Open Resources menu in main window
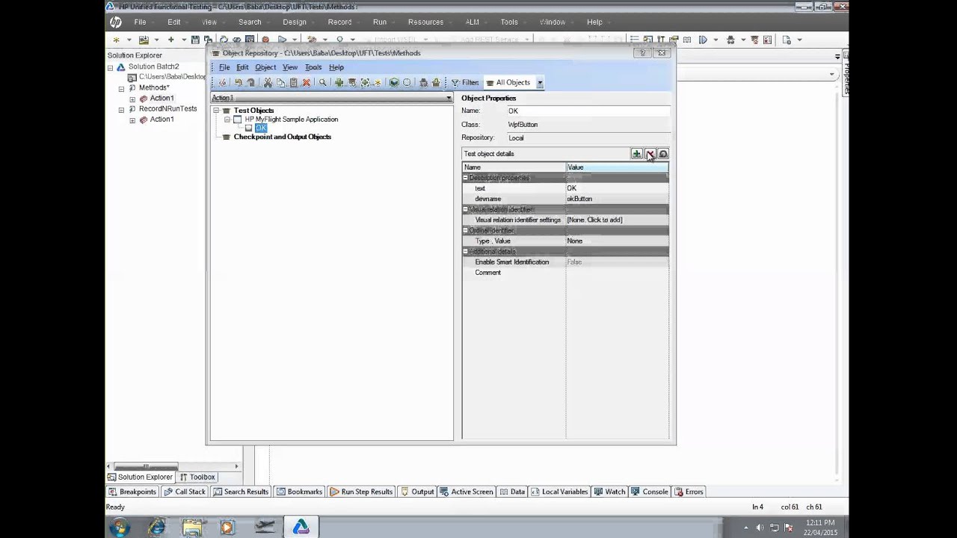Image resolution: width=957 pixels, height=538 pixels. [x=425, y=22]
